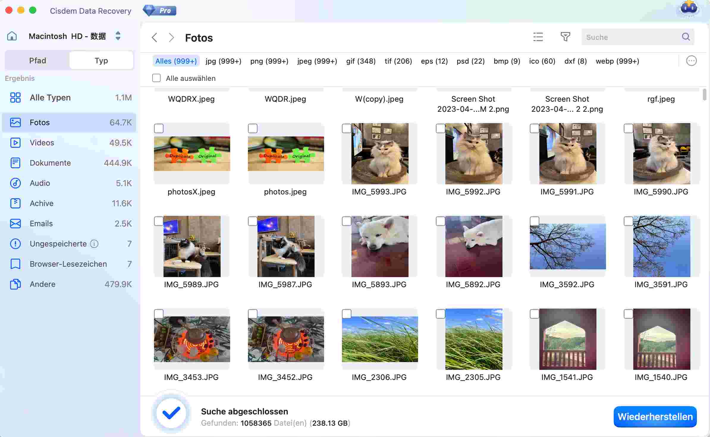Check the Alle auswählen checkbox
Image resolution: width=710 pixels, height=437 pixels.
156,78
